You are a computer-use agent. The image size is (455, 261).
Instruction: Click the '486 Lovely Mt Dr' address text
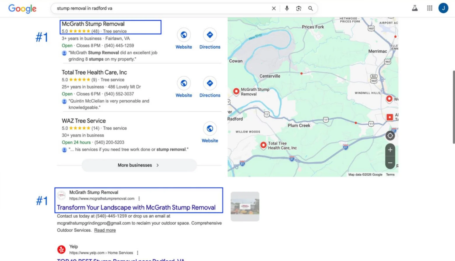coord(124,87)
